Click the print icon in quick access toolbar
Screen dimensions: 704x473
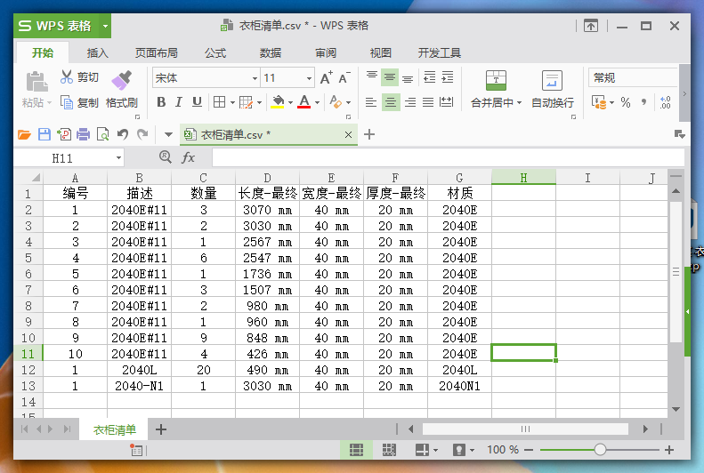(84, 134)
